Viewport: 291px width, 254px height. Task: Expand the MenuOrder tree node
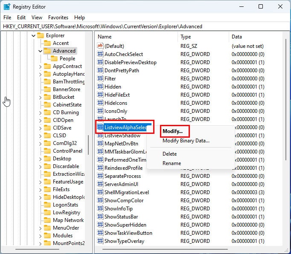pos(40,228)
